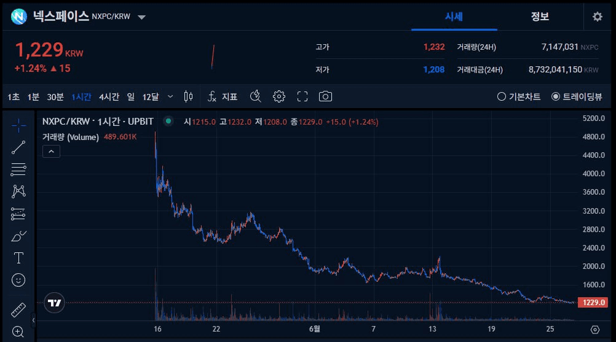Open the emoji icons tool
Screen dimensions: 616x342
(x=18, y=280)
